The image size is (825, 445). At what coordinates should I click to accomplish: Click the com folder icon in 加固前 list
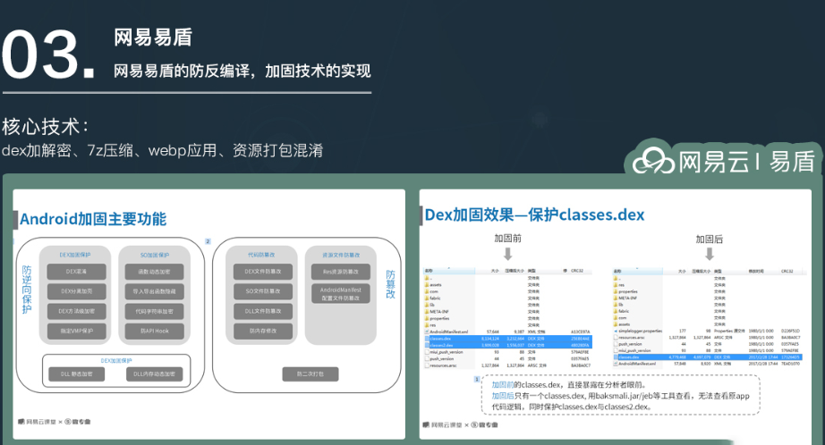tap(427, 291)
